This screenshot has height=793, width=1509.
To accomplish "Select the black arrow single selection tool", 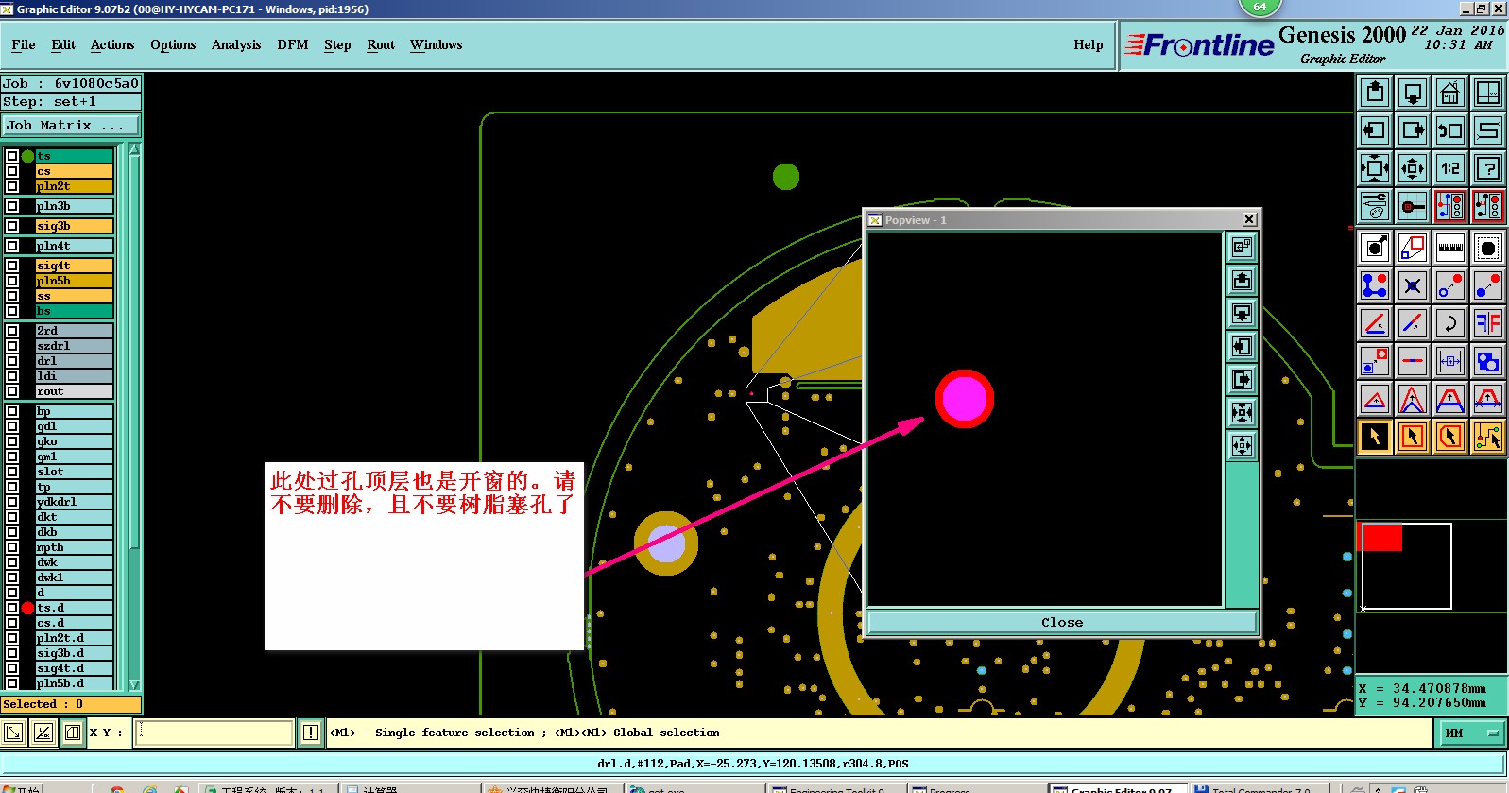I will [x=1375, y=437].
